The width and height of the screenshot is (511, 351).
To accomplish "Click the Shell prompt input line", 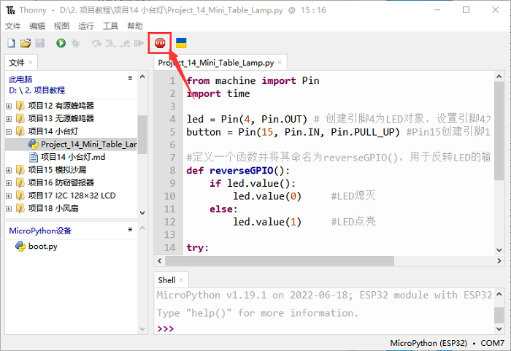I will coord(328,328).
